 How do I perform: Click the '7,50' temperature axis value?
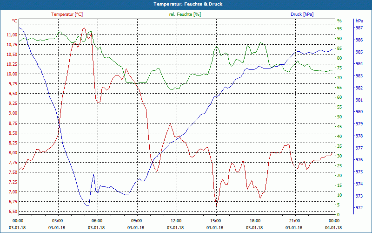[13, 172]
